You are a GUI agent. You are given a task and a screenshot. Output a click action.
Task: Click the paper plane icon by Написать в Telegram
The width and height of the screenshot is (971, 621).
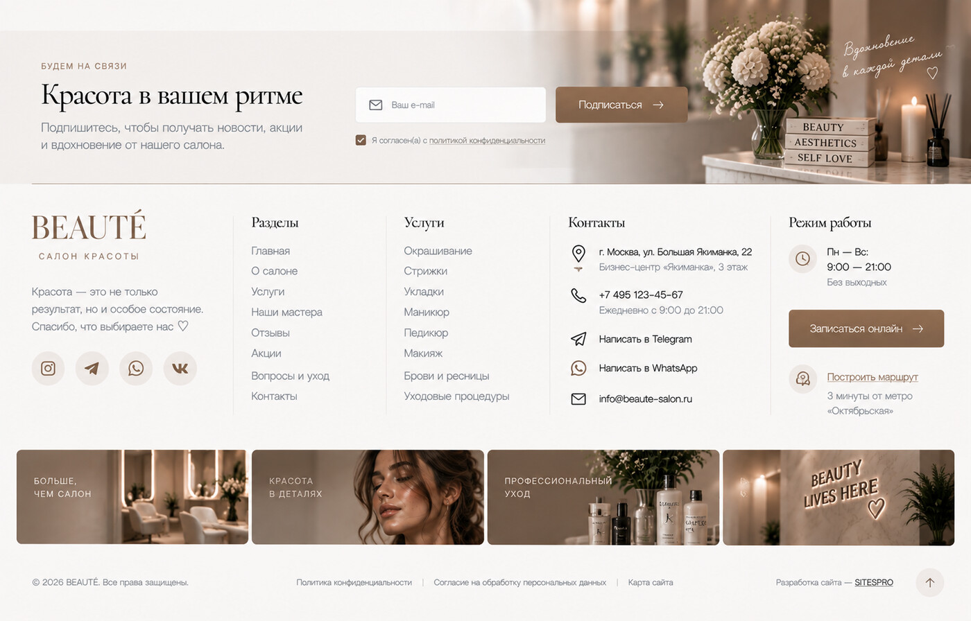click(578, 339)
